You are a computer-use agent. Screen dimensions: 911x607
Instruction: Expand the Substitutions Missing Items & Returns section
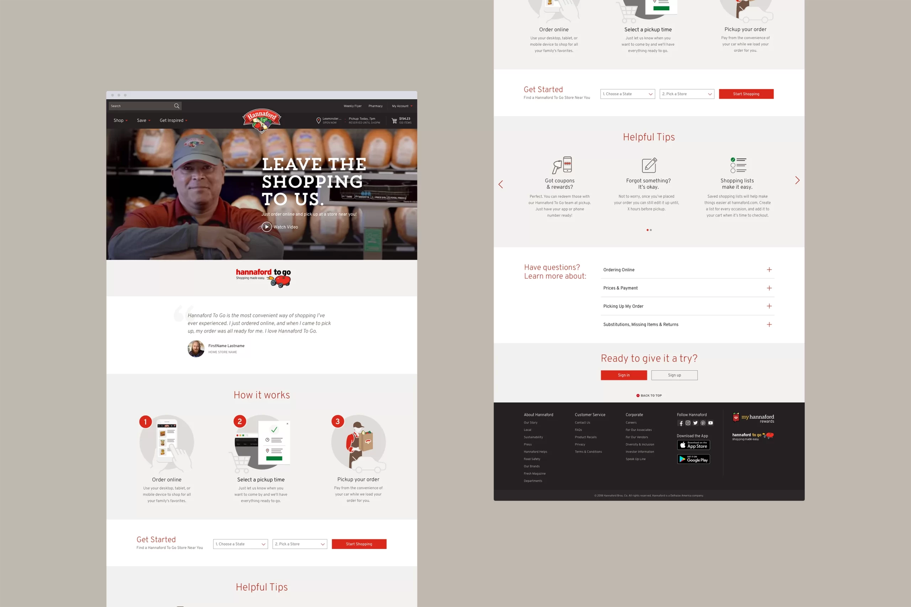pyautogui.click(x=768, y=325)
